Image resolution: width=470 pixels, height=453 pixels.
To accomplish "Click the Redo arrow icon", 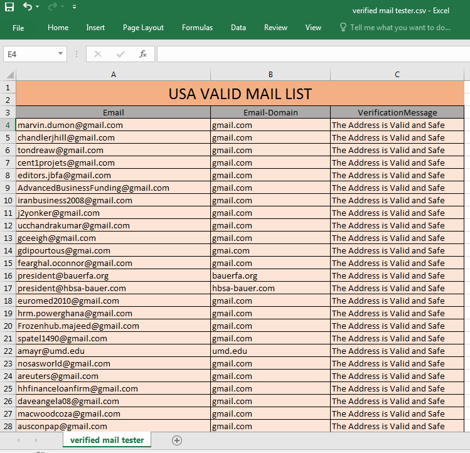I will pyautogui.click(x=54, y=7).
